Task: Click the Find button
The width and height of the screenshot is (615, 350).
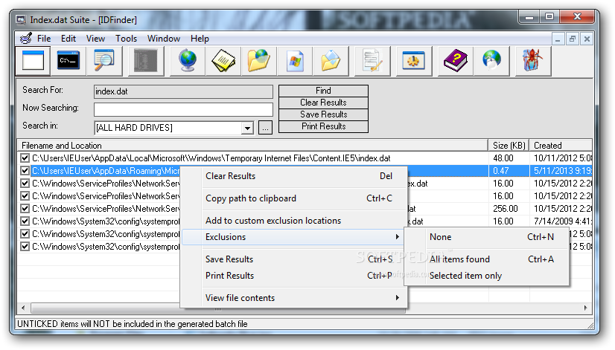Action: [323, 91]
